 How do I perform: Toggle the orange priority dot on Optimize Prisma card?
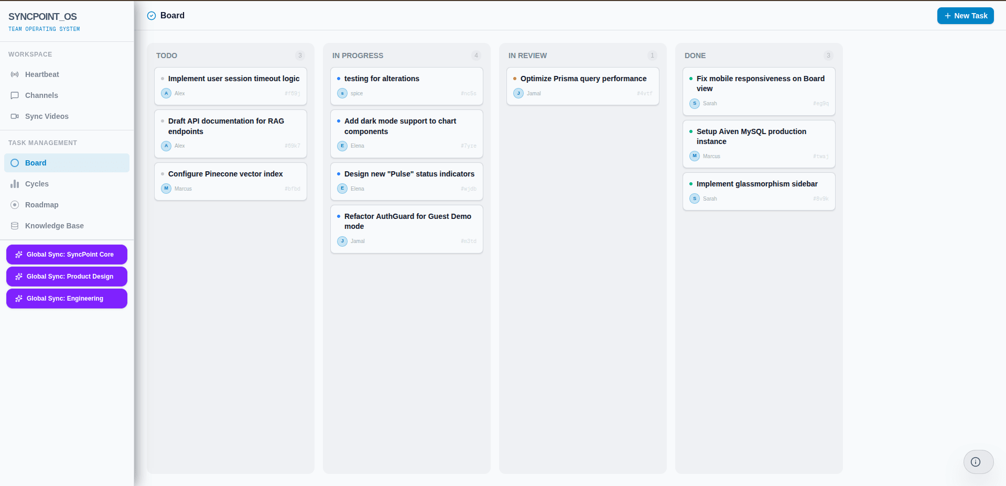pos(515,79)
